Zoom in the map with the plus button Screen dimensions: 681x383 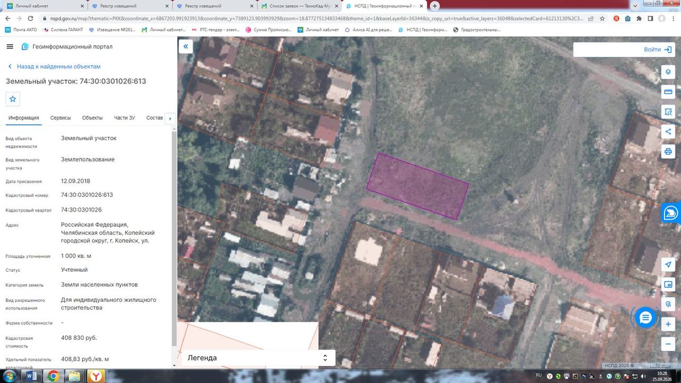click(668, 324)
